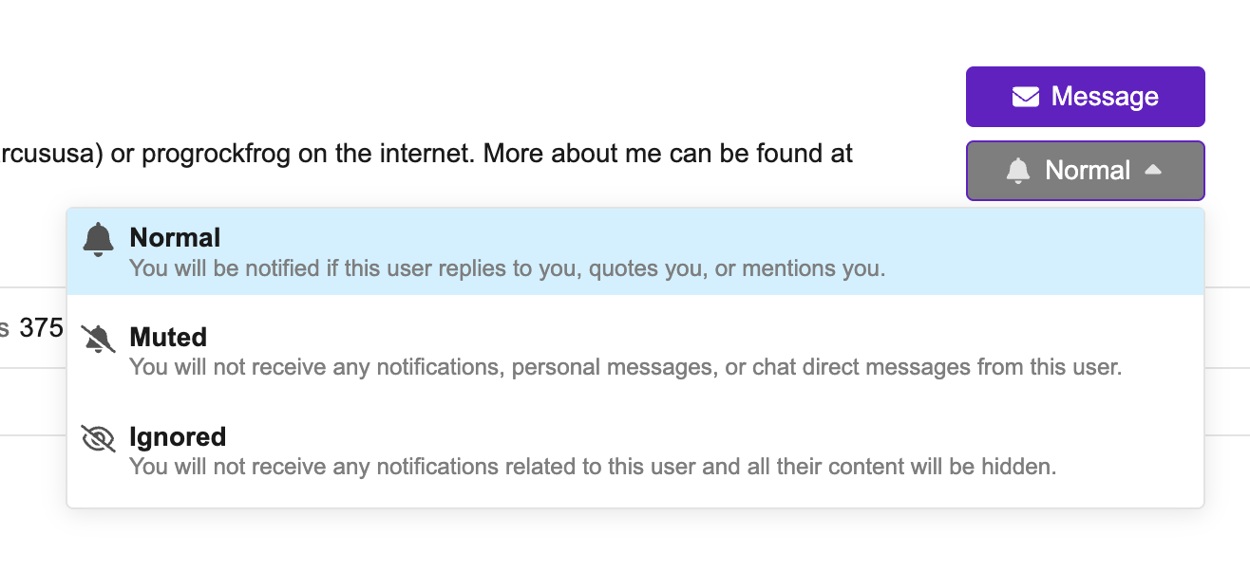Click the bold Normal title in list
The image size is (1250, 571).
[x=175, y=237]
